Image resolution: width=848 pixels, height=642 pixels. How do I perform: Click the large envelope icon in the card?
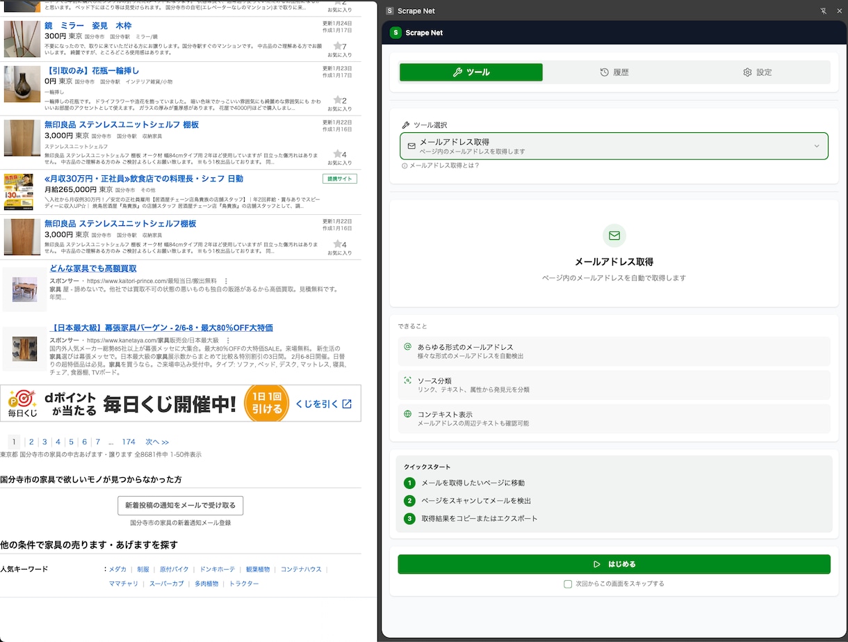(x=614, y=236)
